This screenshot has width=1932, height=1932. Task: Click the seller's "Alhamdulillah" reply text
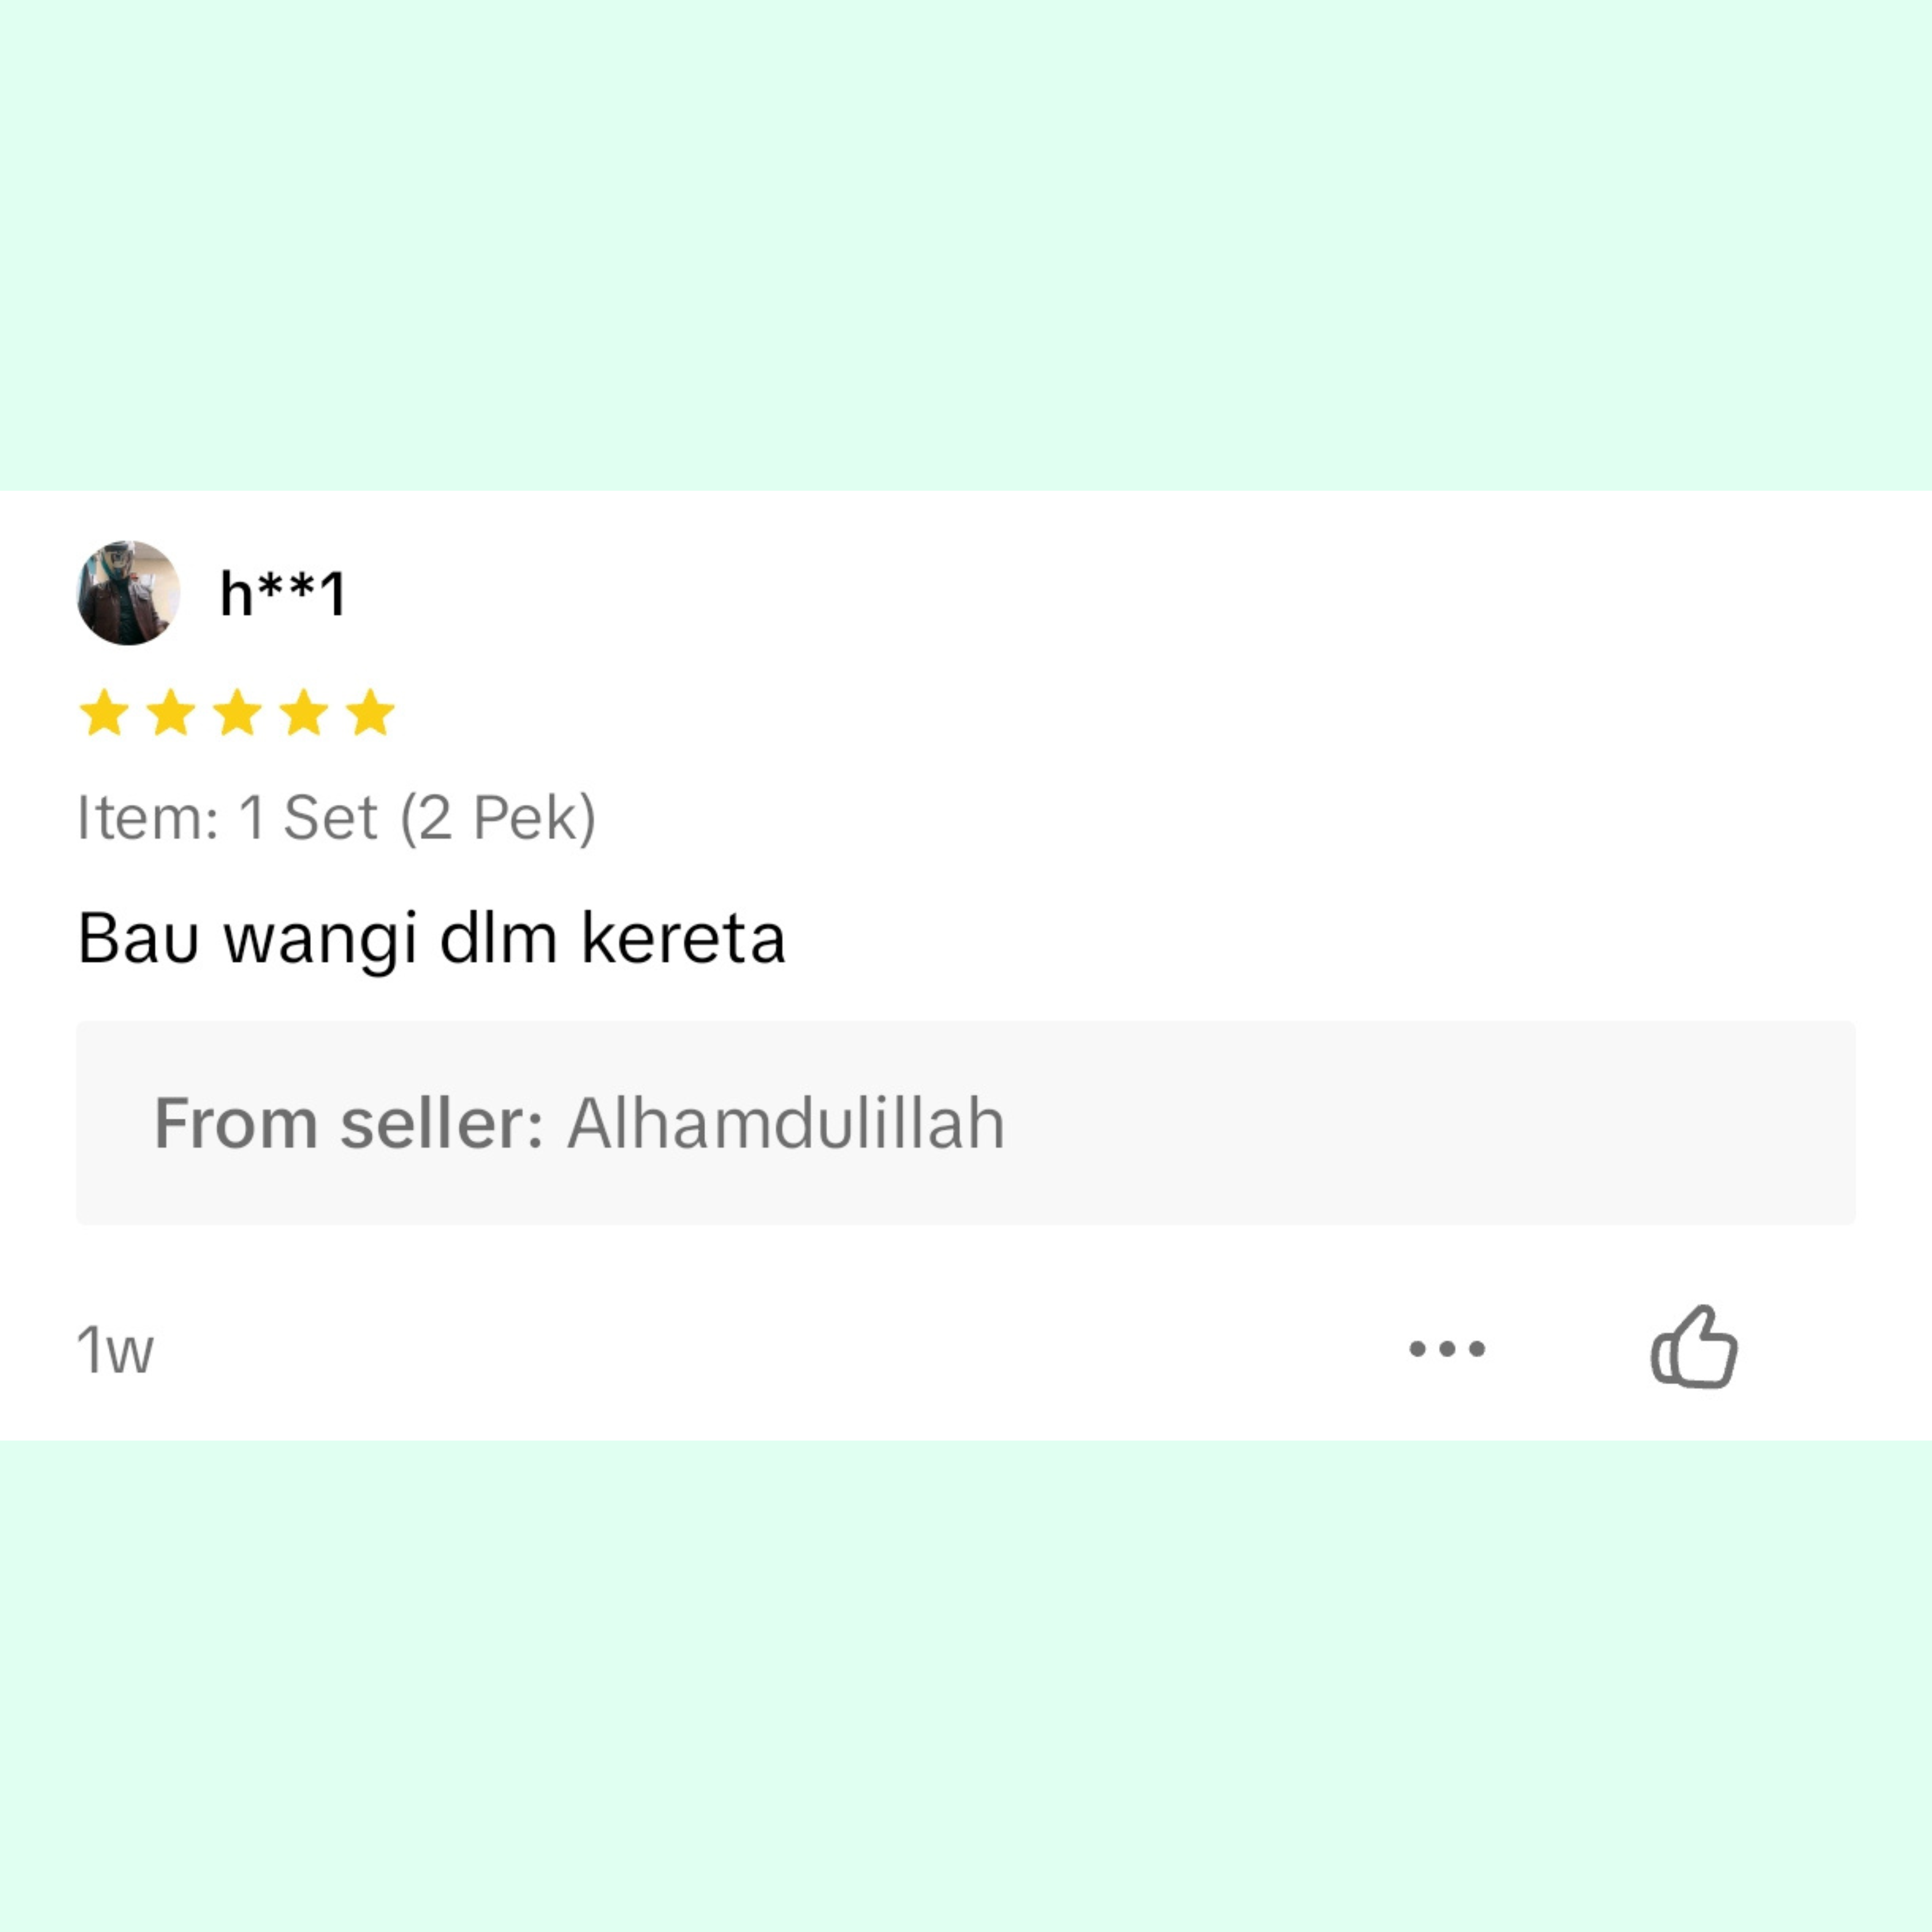point(786,1123)
